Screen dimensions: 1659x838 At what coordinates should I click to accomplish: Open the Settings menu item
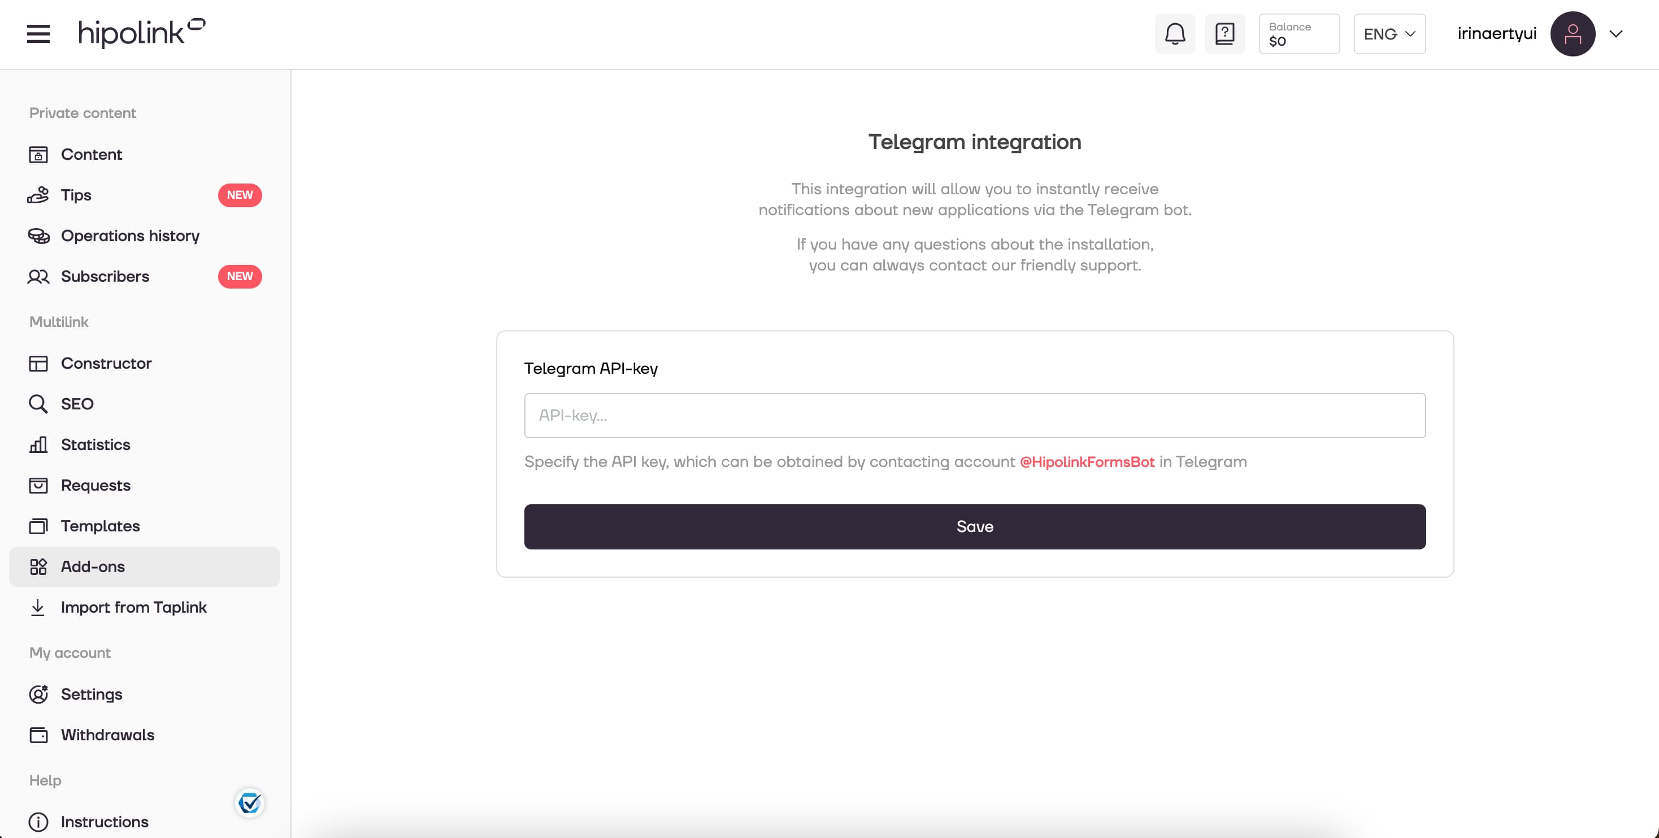(144, 694)
